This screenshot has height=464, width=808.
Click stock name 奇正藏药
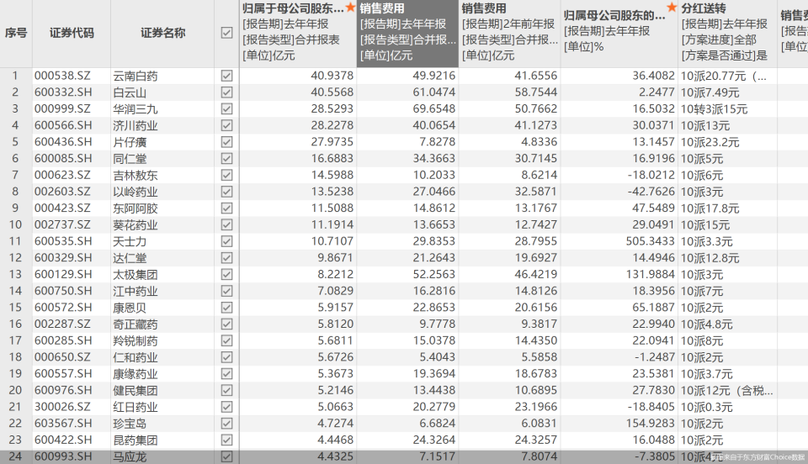click(136, 324)
